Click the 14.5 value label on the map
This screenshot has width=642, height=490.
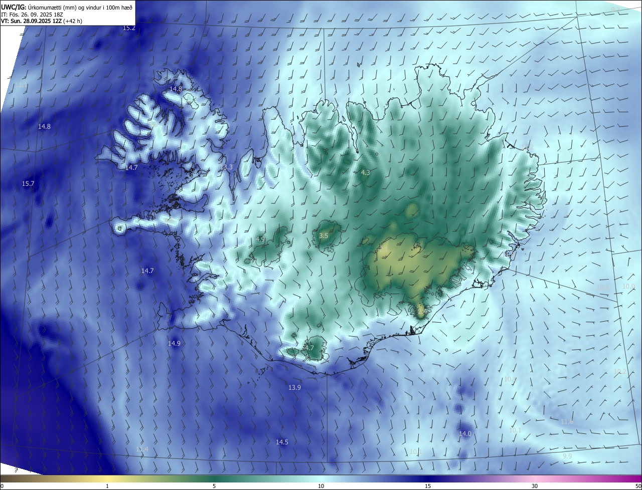(282, 442)
